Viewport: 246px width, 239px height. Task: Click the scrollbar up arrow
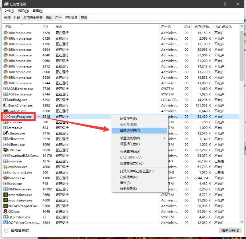pos(241,26)
